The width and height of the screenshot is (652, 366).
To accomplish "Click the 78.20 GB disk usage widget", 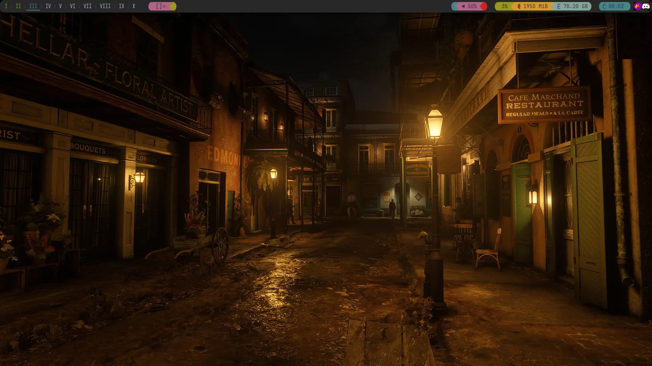I will pos(572,6).
